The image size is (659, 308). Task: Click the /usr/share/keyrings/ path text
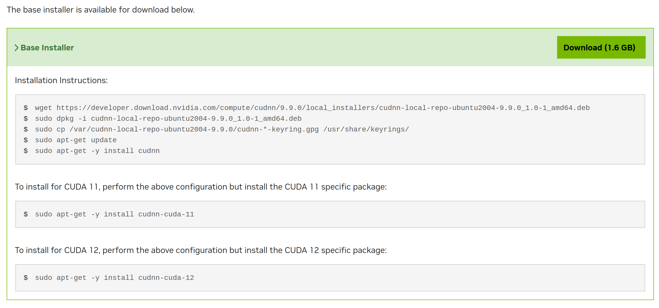coord(366,129)
